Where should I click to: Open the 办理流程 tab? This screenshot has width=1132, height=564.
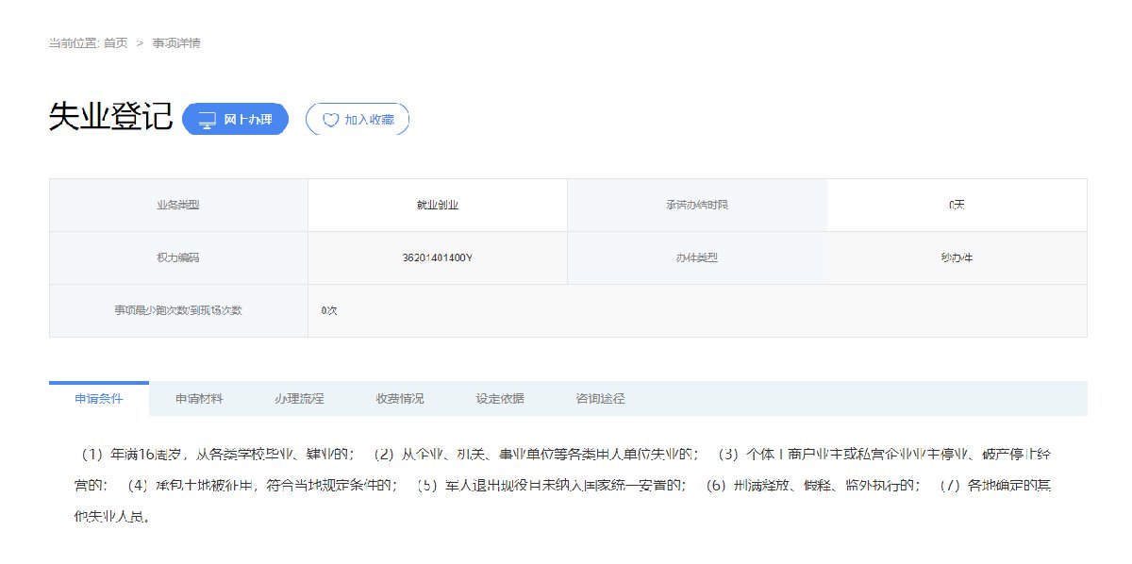point(299,399)
